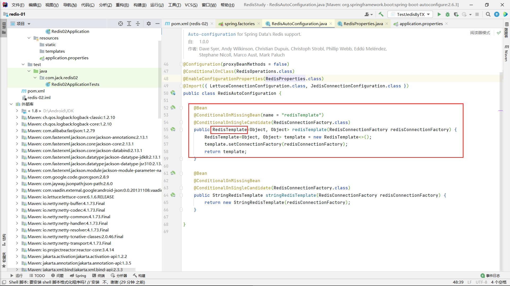
Task: Toggle code folding marker at line 55
Action: click(x=181, y=130)
